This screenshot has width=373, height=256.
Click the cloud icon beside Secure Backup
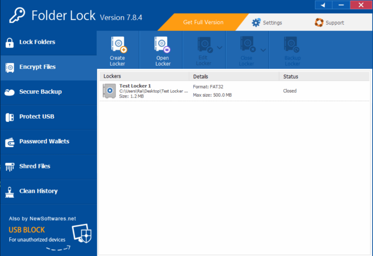point(9,92)
